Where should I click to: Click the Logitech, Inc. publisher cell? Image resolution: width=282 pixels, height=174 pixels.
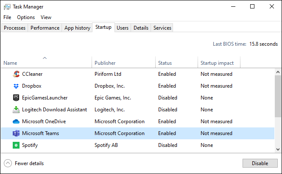point(110,110)
